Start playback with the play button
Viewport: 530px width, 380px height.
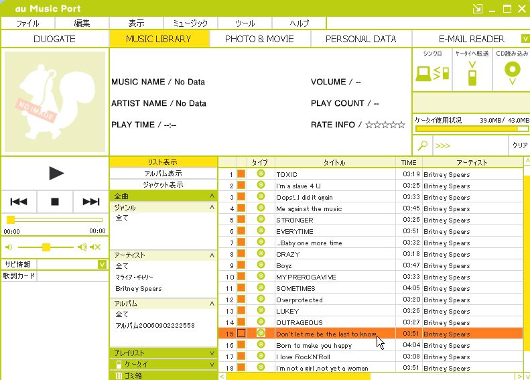point(56,173)
